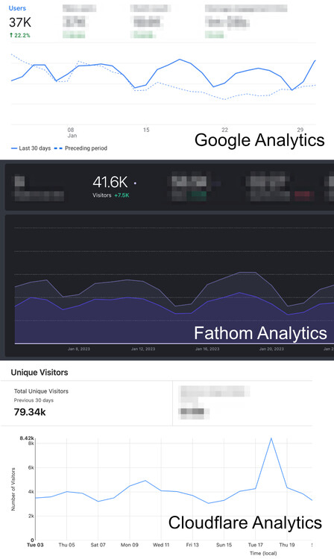Click the Unique Visitors heading

pos(40,373)
